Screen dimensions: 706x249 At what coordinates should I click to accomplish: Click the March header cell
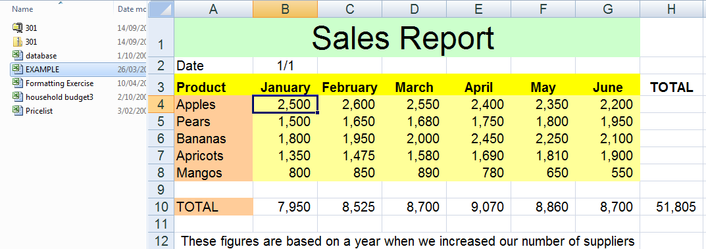pos(415,85)
